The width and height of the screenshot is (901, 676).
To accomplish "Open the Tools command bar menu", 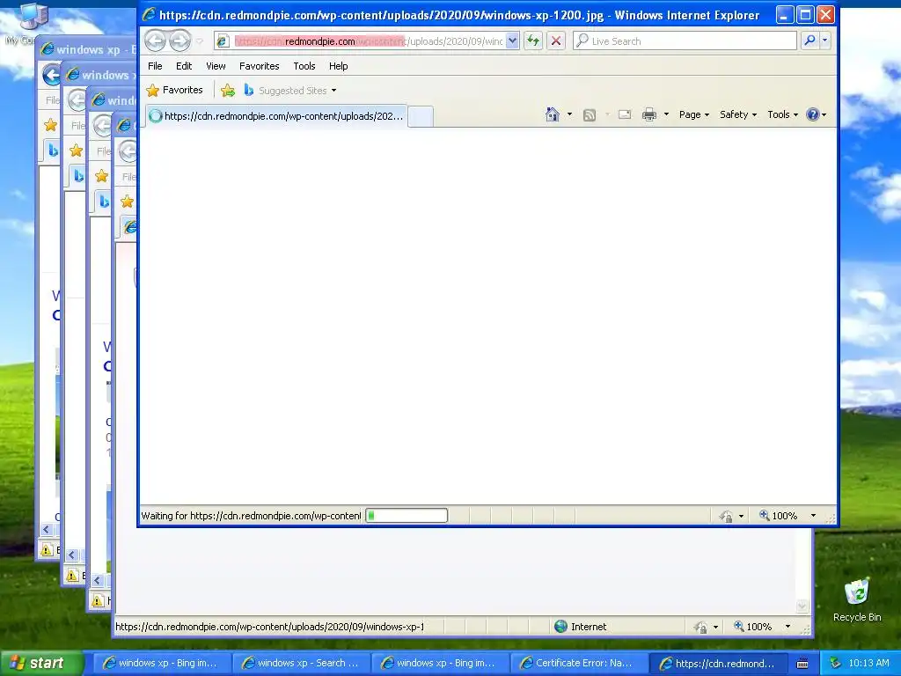I will pos(782,114).
